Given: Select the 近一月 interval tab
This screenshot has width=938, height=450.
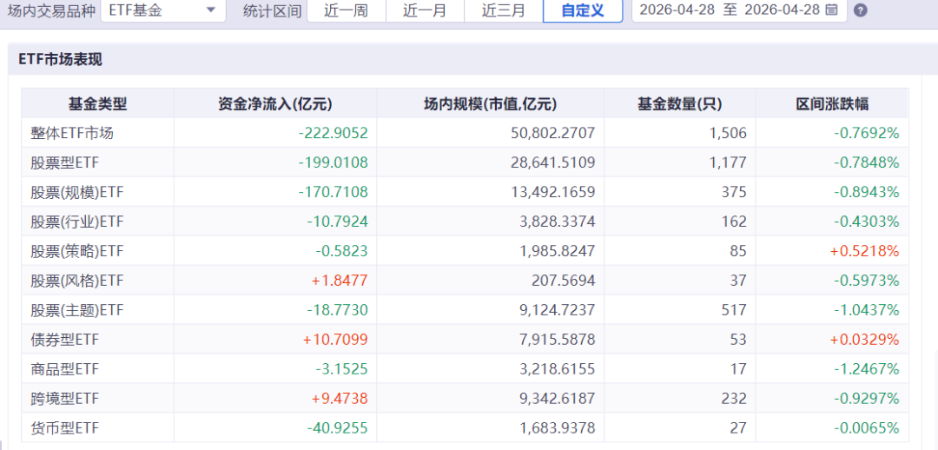Looking at the screenshot, I should click(425, 10).
